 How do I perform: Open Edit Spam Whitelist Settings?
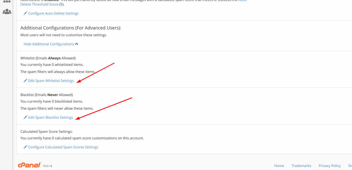click(x=51, y=81)
